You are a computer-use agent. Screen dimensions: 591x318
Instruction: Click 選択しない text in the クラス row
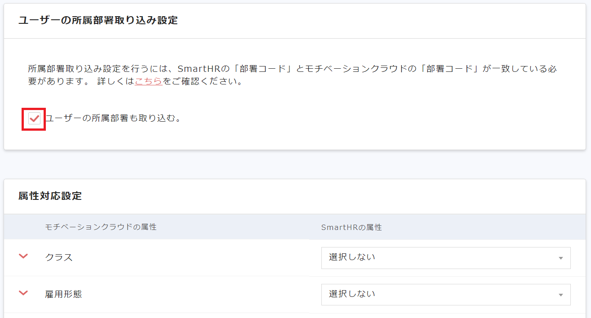pos(352,257)
